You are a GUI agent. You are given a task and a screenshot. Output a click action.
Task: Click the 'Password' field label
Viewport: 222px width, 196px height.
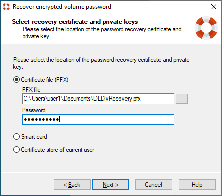point(34,110)
